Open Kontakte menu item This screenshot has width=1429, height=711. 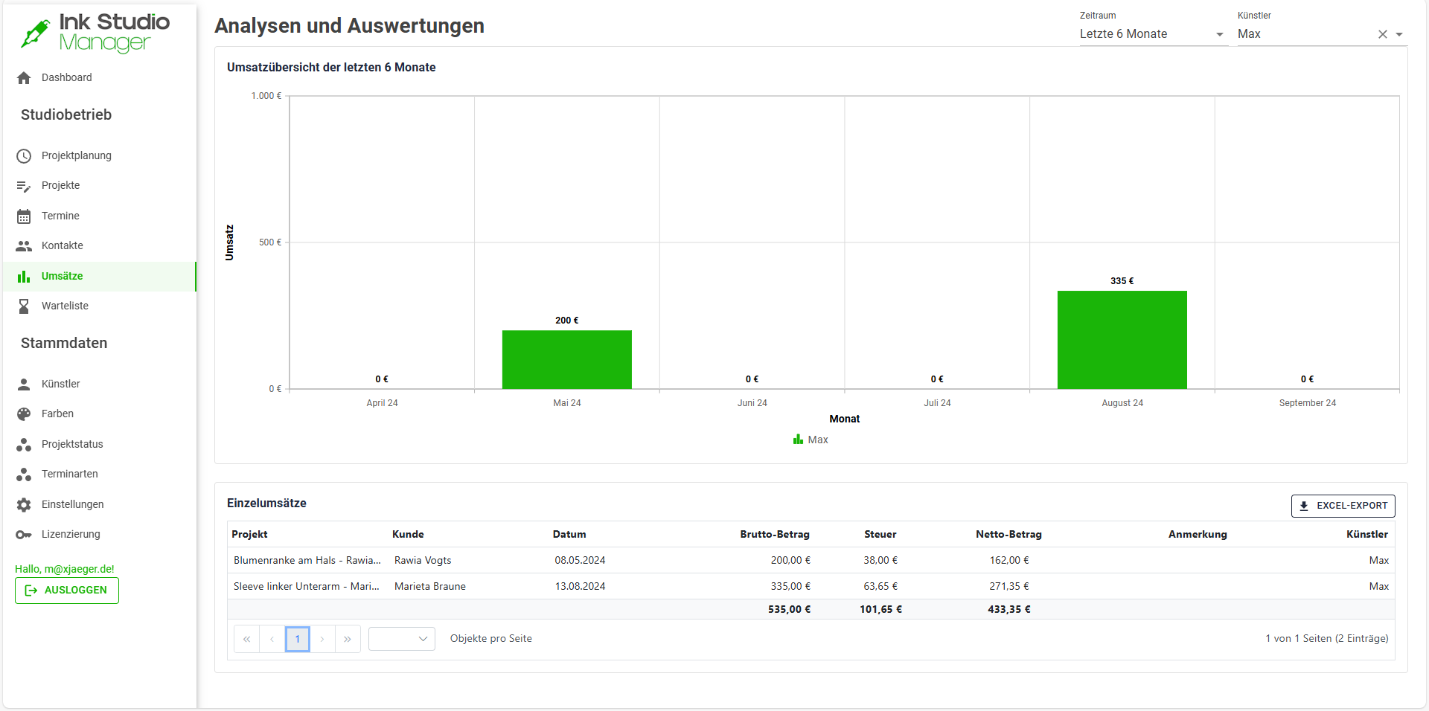100,246
